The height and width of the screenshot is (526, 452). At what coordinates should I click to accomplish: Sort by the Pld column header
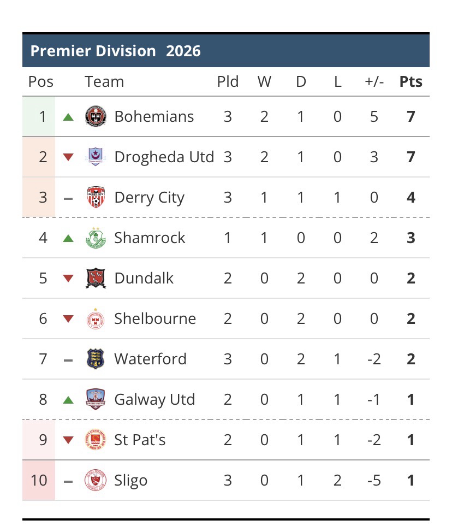click(228, 82)
